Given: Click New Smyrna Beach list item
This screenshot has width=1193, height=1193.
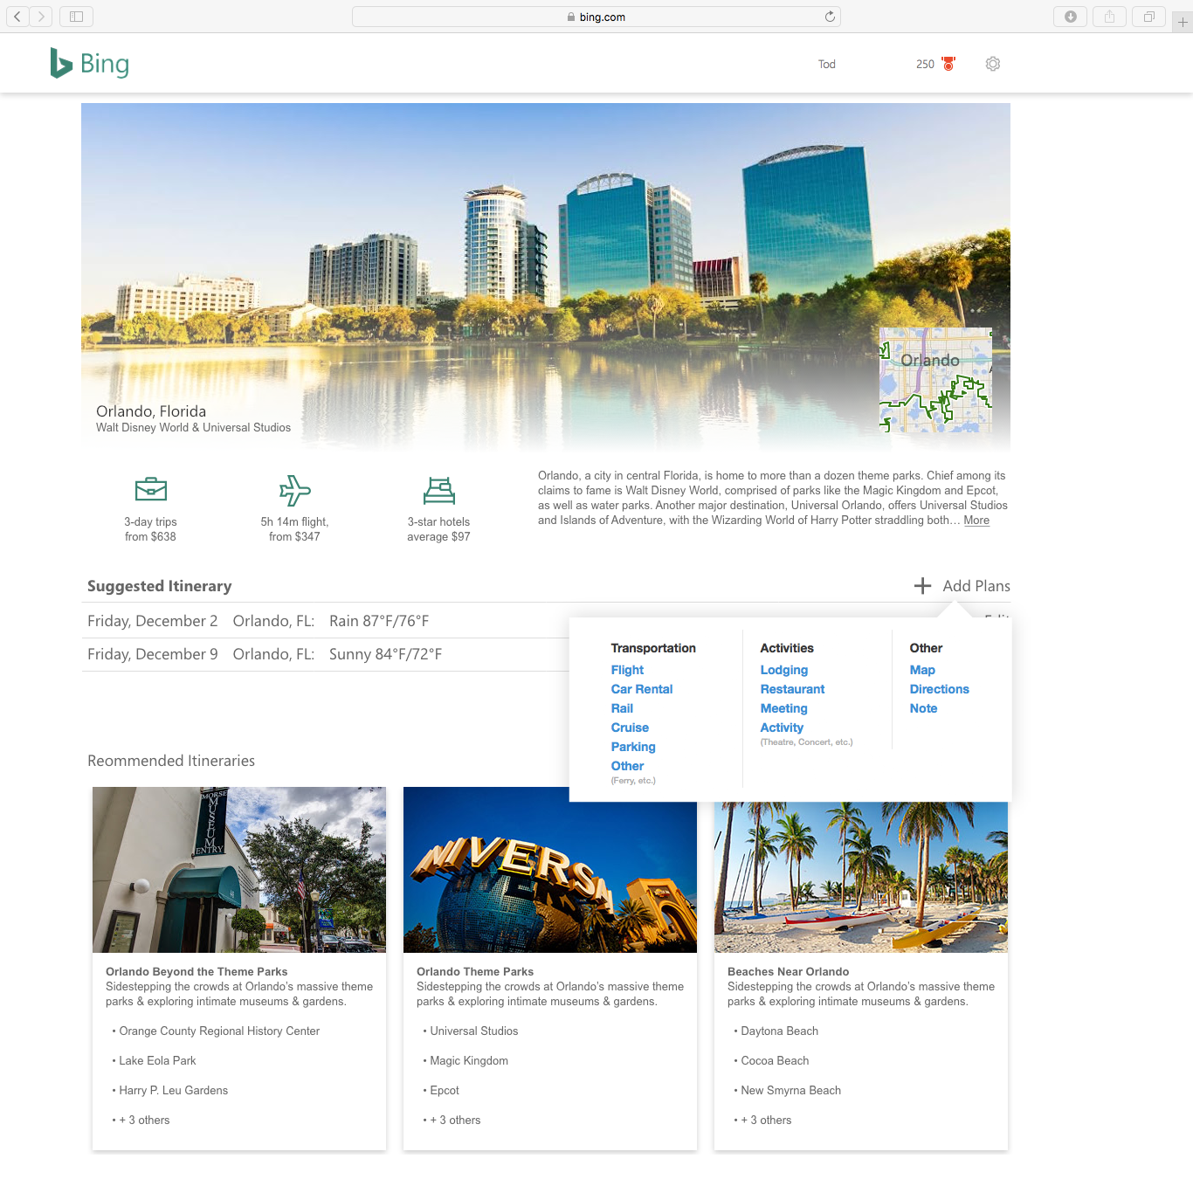Looking at the screenshot, I should pos(791,1091).
